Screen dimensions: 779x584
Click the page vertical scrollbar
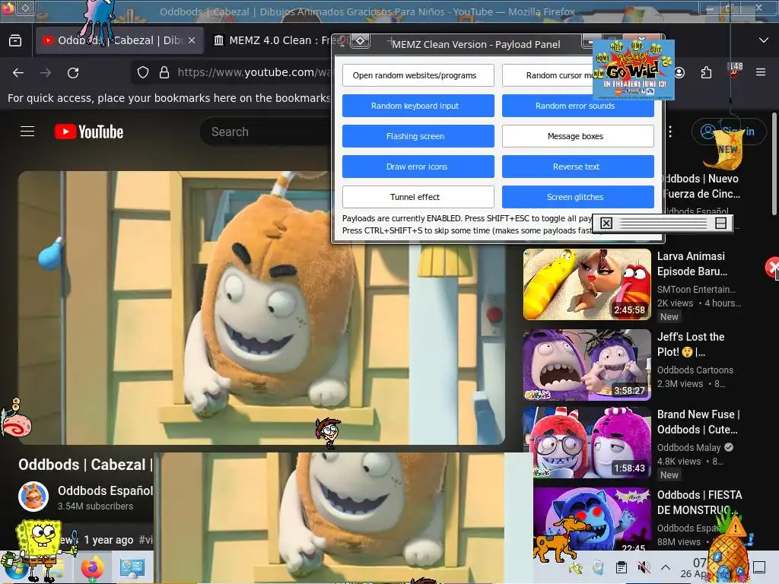[x=774, y=164]
